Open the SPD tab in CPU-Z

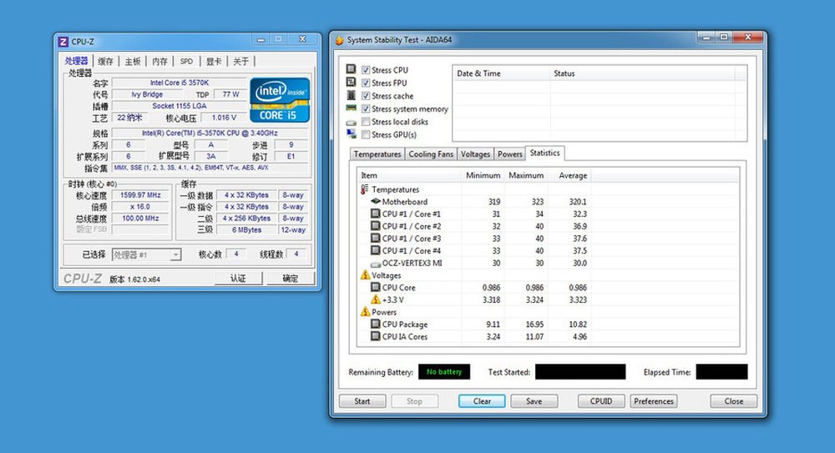tap(186, 61)
